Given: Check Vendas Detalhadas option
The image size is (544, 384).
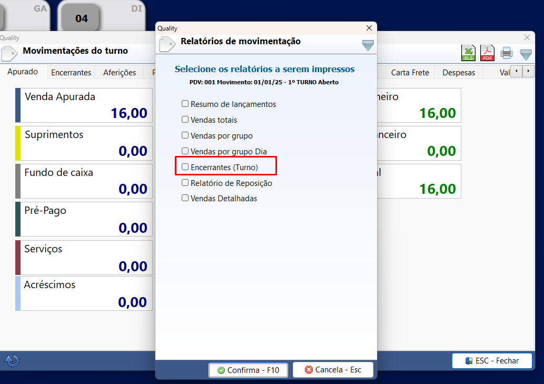Looking at the screenshot, I should tap(185, 198).
